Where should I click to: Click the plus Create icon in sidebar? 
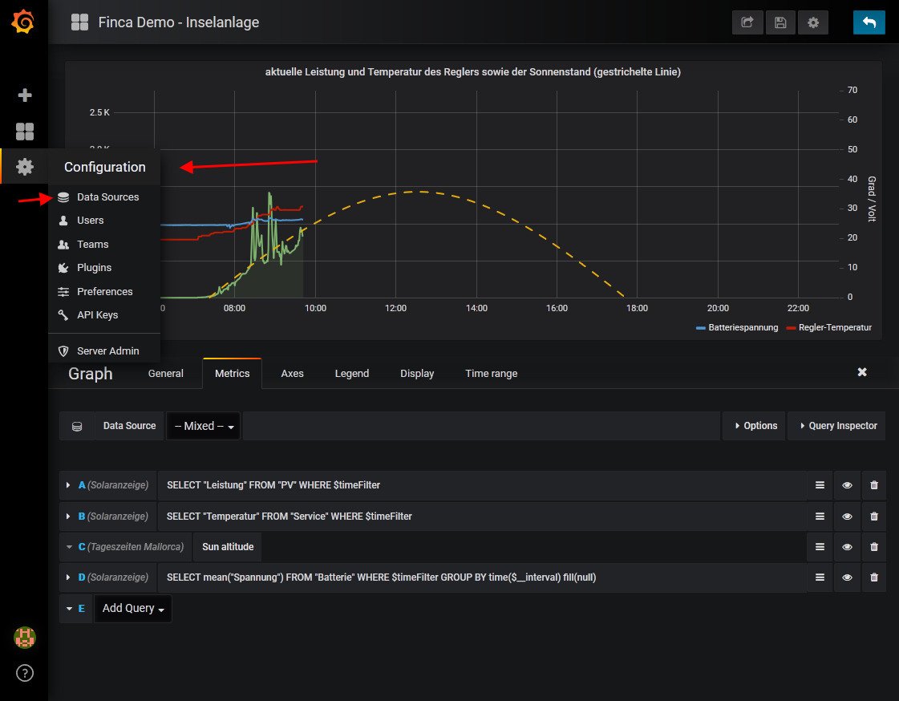point(25,95)
